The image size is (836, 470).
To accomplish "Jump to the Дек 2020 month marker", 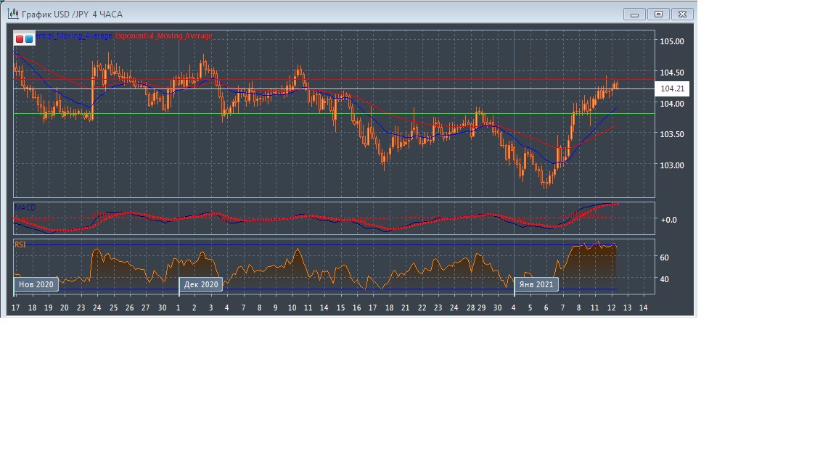I will pyautogui.click(x=201, y=284).
